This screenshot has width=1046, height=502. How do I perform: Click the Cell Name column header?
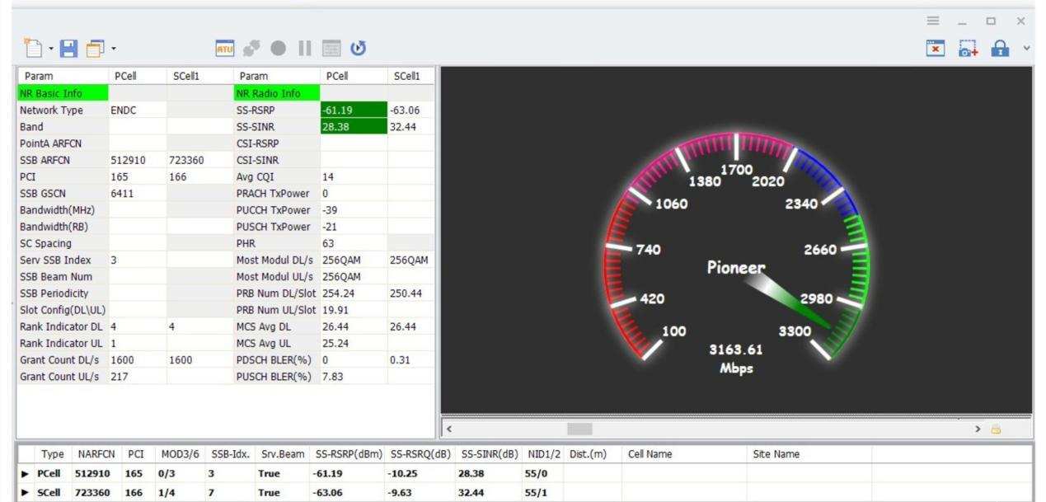[650, 454]
